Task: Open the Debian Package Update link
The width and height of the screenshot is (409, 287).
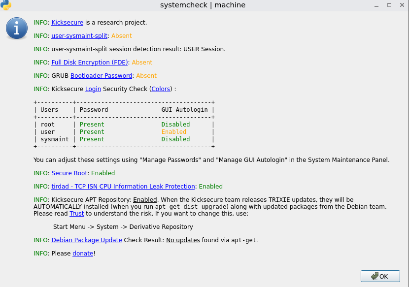Action: (87, 240)
